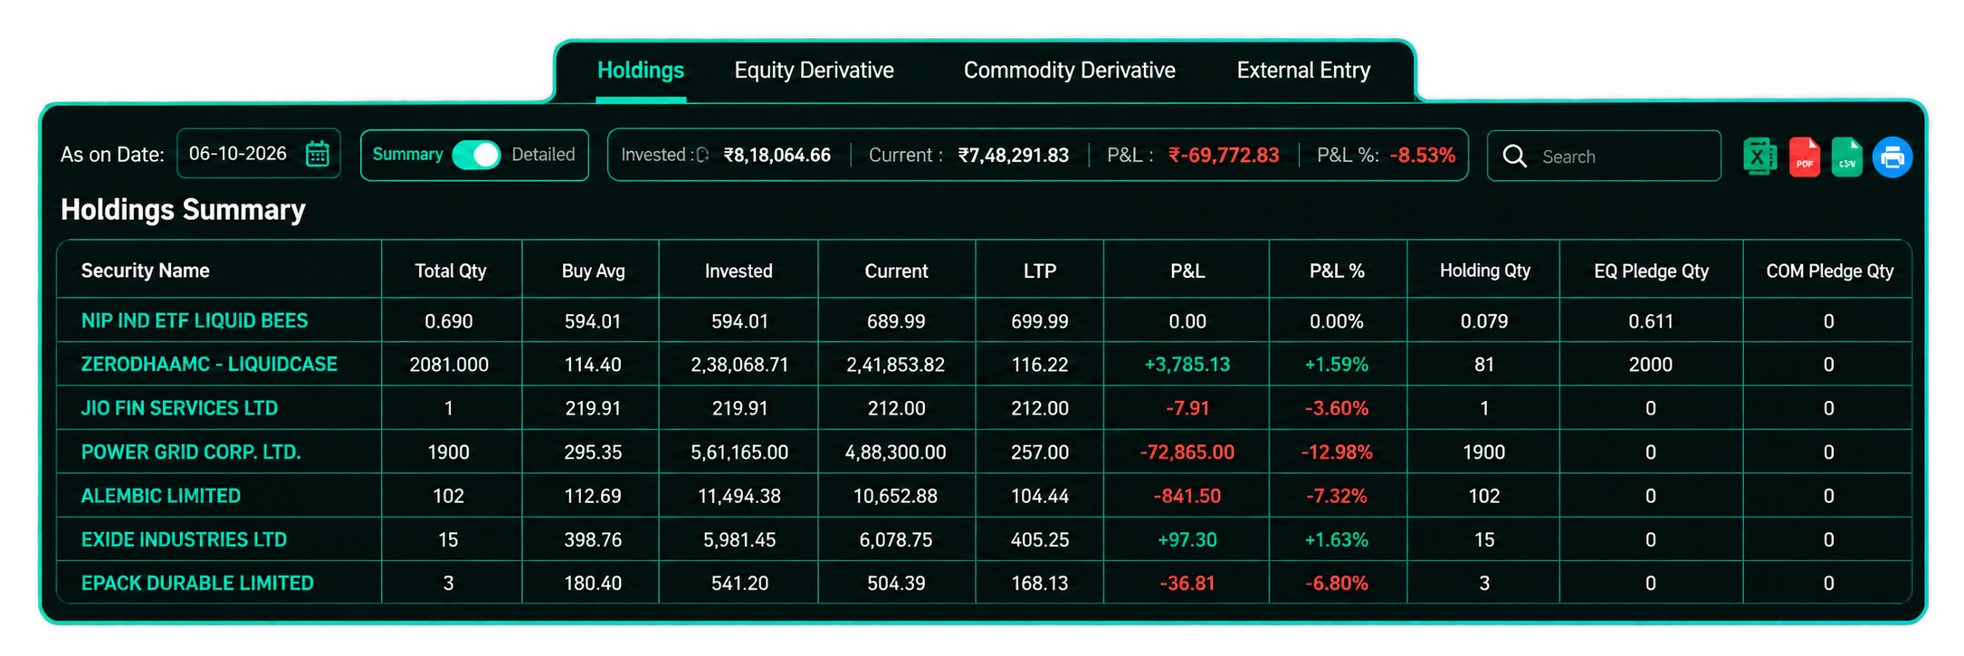Image resolution: width=1964 pixels, height=656 pixels.
Task: Click the icon next to Invested label
Action: point(701,155)
